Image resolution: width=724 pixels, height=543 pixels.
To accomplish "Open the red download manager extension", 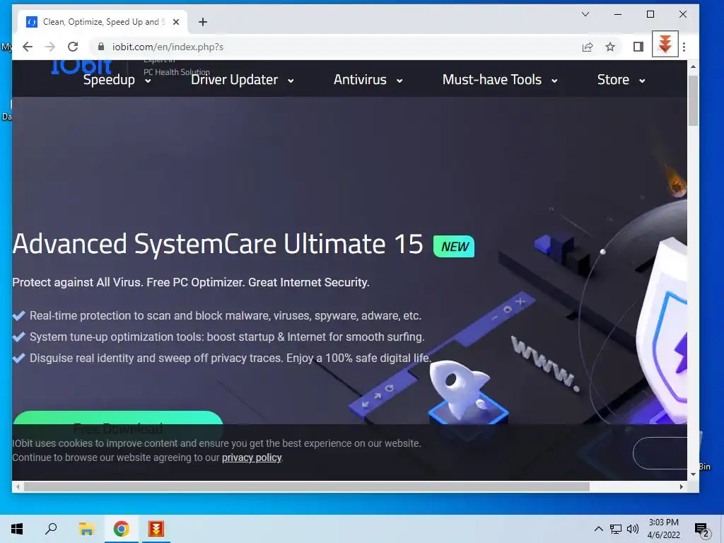I will point(665,45).
